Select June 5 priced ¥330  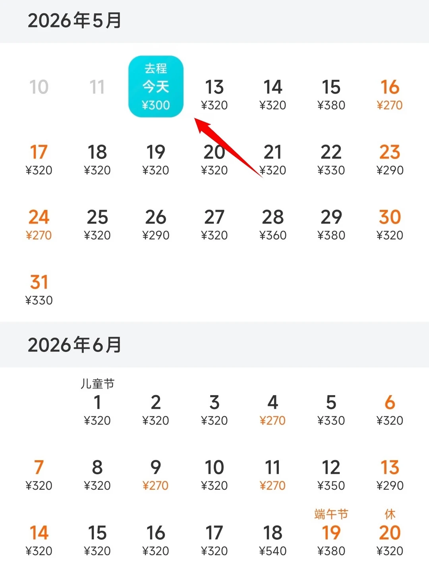point(331,410)
